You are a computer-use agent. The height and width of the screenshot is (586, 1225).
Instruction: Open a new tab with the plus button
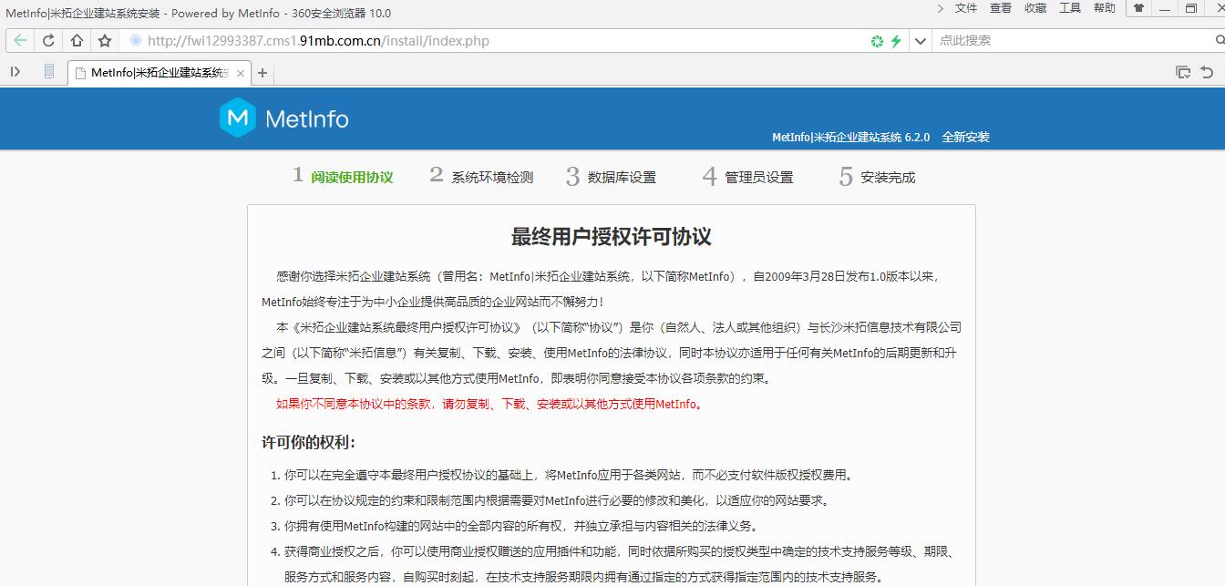[x=262, y=73]
